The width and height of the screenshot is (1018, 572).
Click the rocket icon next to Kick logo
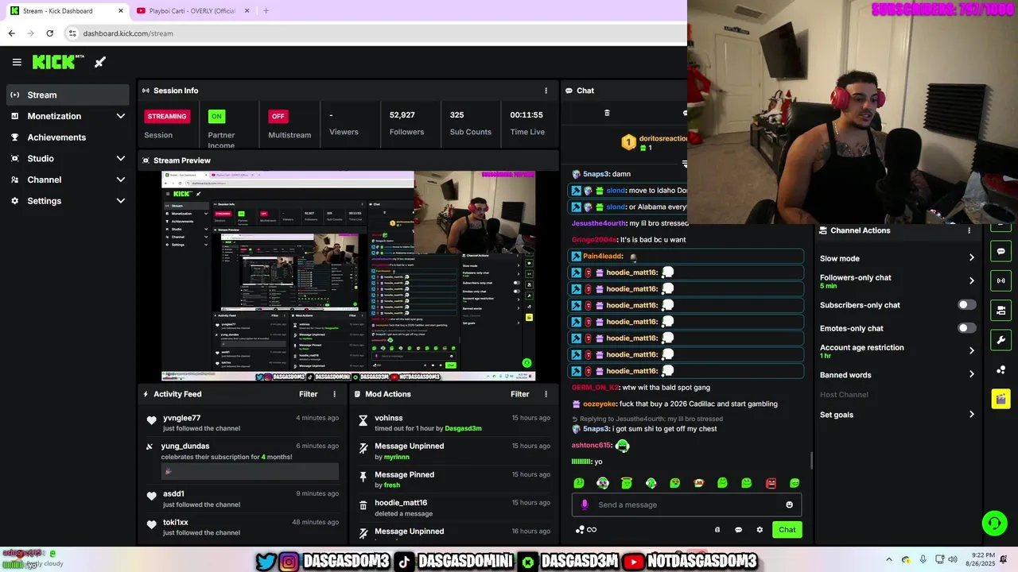tap(100, 62)
